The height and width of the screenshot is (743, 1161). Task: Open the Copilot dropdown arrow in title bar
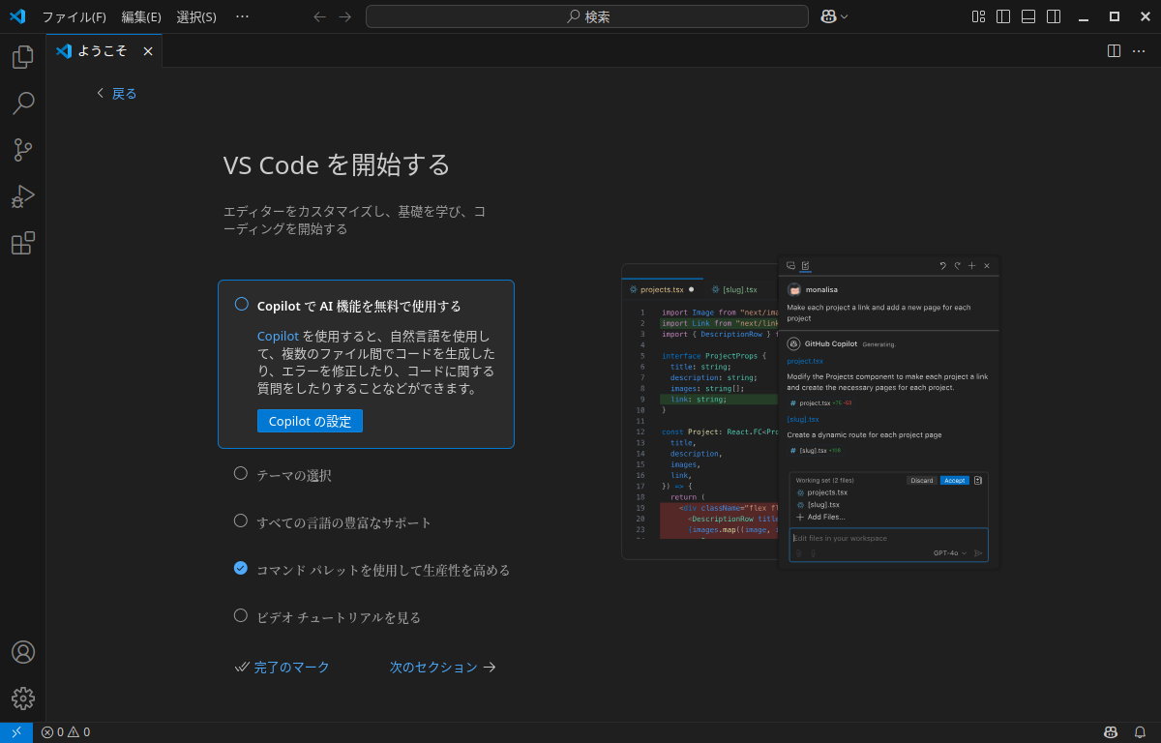click(x=845, y=16)
